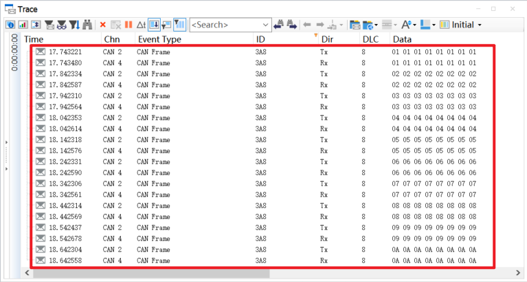
Task: Select timestamp 17.942310
Action: [x=65, y=95]
